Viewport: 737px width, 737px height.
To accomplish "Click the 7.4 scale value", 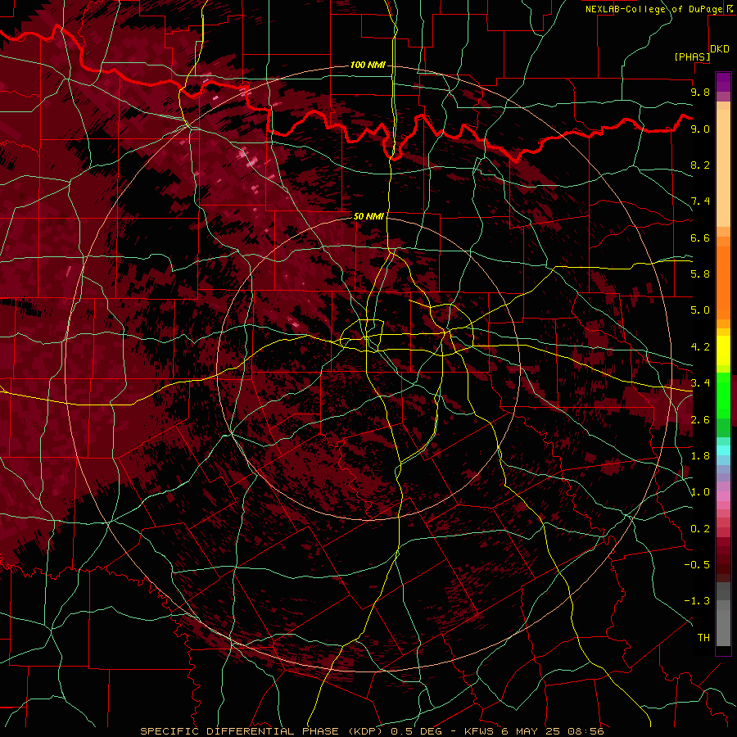I will click(x=700, y=201).
